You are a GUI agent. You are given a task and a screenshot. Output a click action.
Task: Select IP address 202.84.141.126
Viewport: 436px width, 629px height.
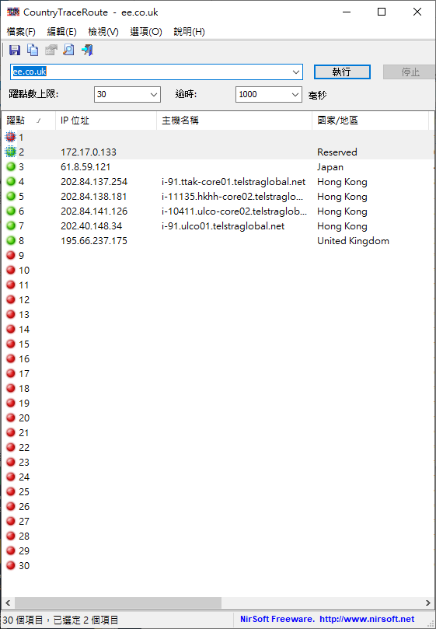click(x=94, y=211)
